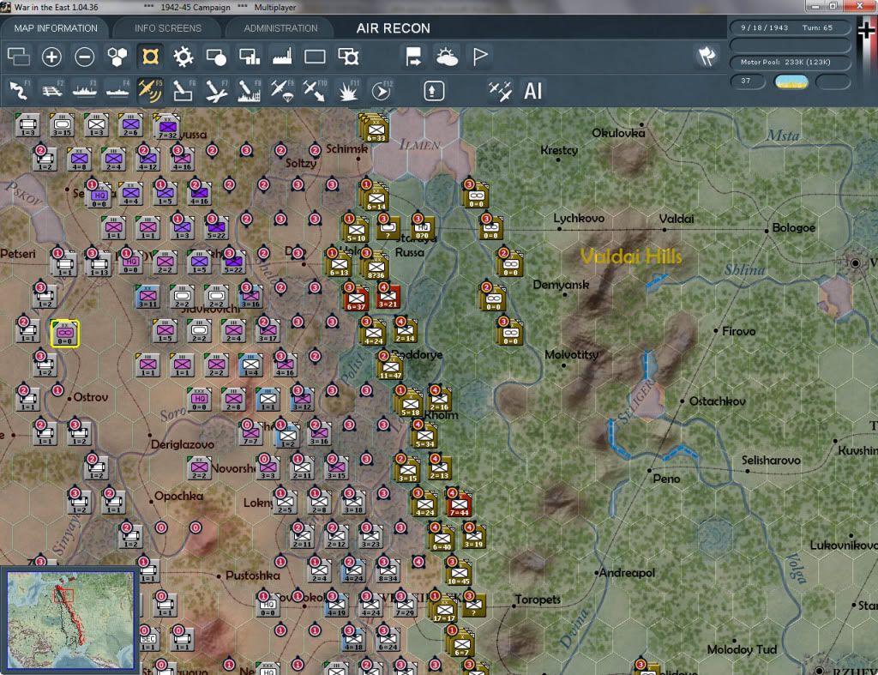Image resolution: width=878 pixels, height=675 pixels.
Task: Select the F6 bomb unit mode
Action: click(x=183, y=91)
